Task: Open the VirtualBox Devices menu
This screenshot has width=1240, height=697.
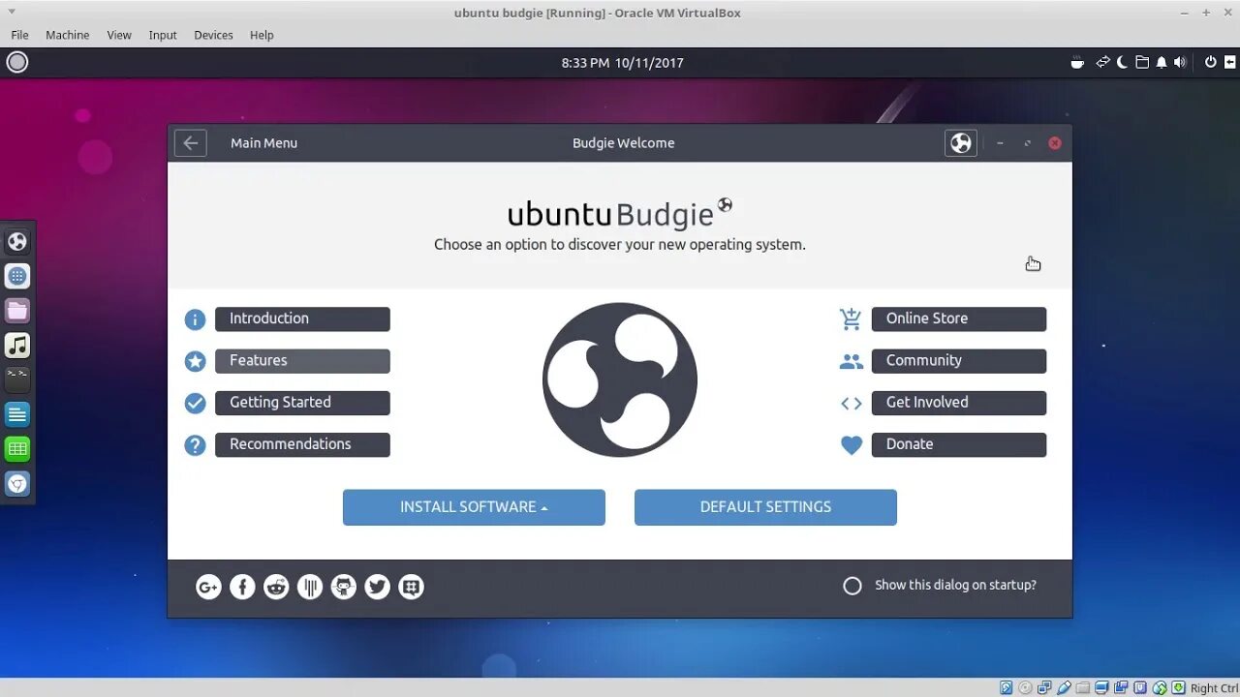Action: 213,35
